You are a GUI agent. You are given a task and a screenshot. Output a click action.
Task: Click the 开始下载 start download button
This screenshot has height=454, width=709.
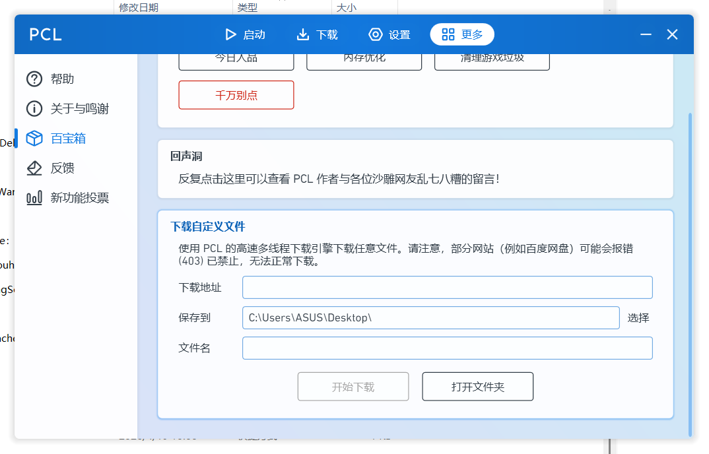click(x=353, y=387)
